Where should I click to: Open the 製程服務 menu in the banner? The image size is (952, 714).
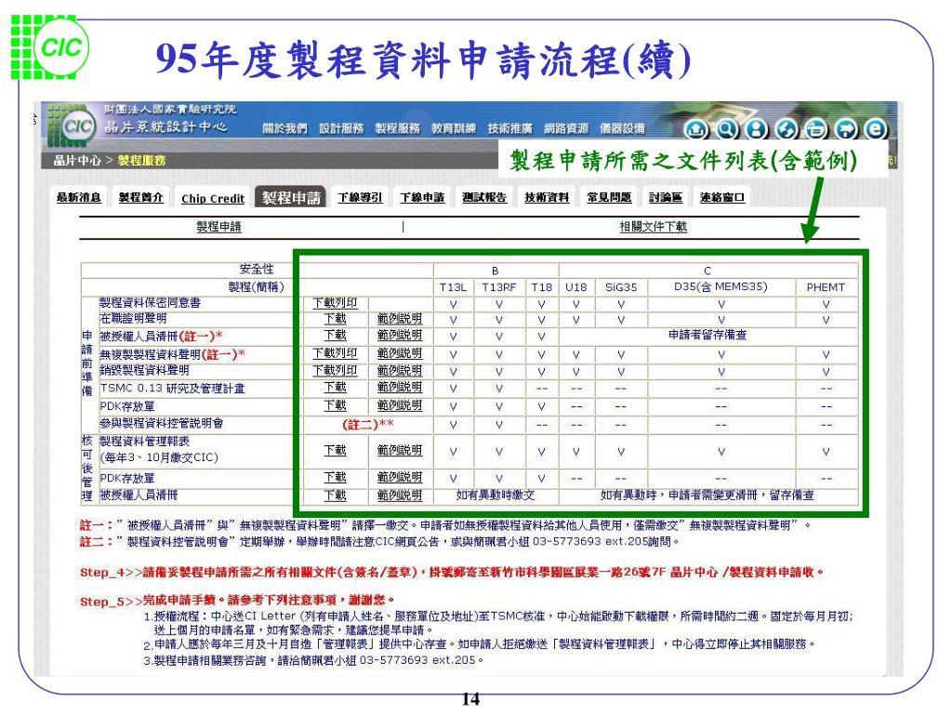tap(398, 128)
